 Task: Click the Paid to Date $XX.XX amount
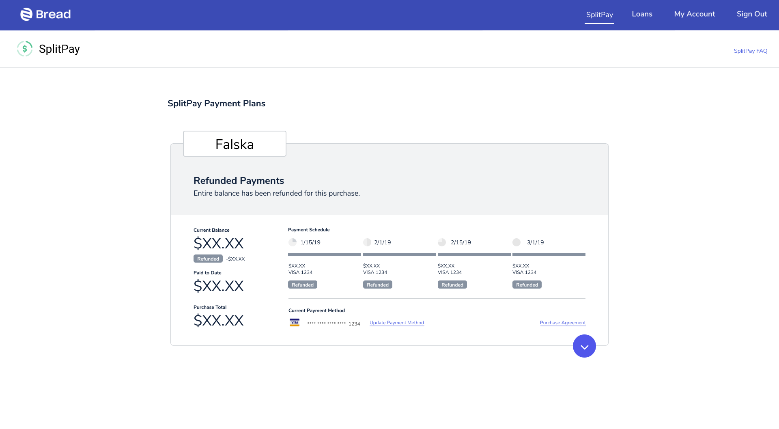tap(219, 286)
